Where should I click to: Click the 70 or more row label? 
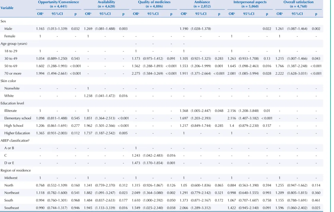(13, 74)
